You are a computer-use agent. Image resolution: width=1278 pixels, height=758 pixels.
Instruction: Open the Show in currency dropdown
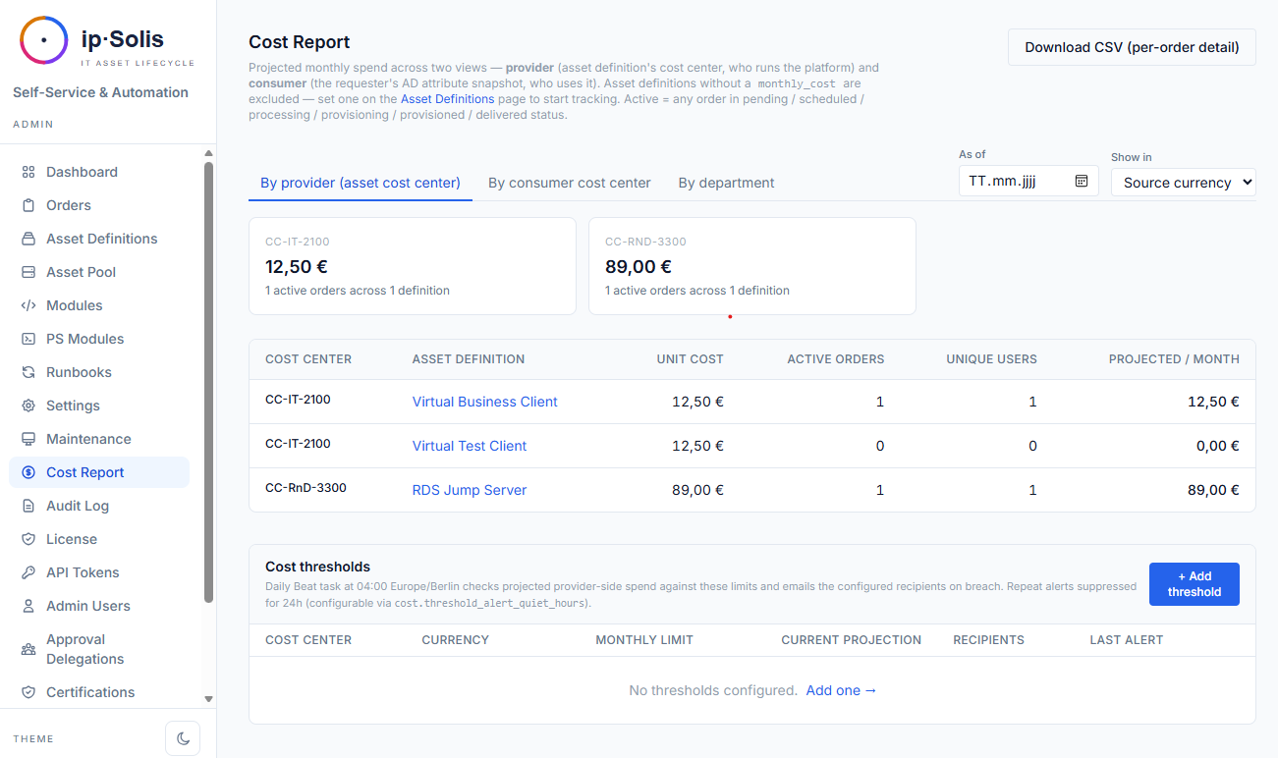coord(1183,182)
